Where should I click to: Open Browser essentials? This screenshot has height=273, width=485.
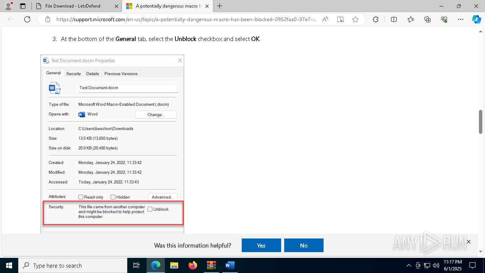pyautogui.click(x=444, y=19)
